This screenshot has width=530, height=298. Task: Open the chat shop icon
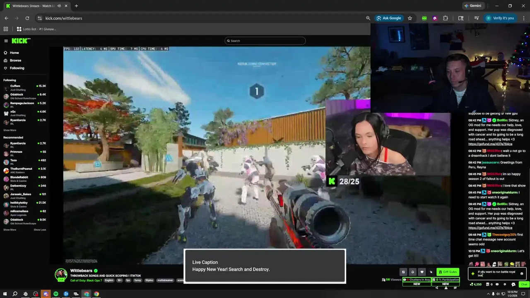click(x=487, y=284)
